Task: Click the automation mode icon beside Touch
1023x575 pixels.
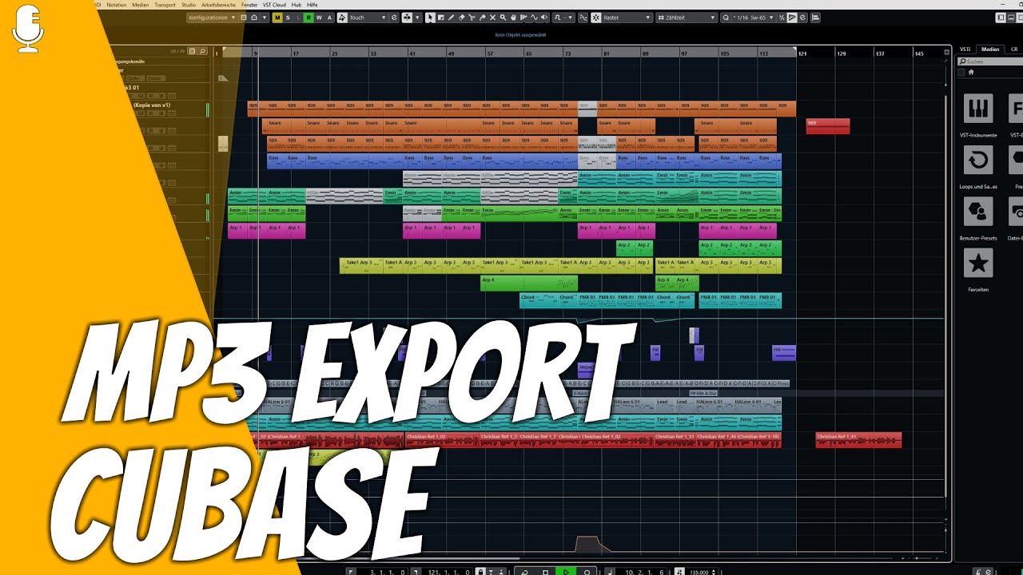Action: [342, 18]
